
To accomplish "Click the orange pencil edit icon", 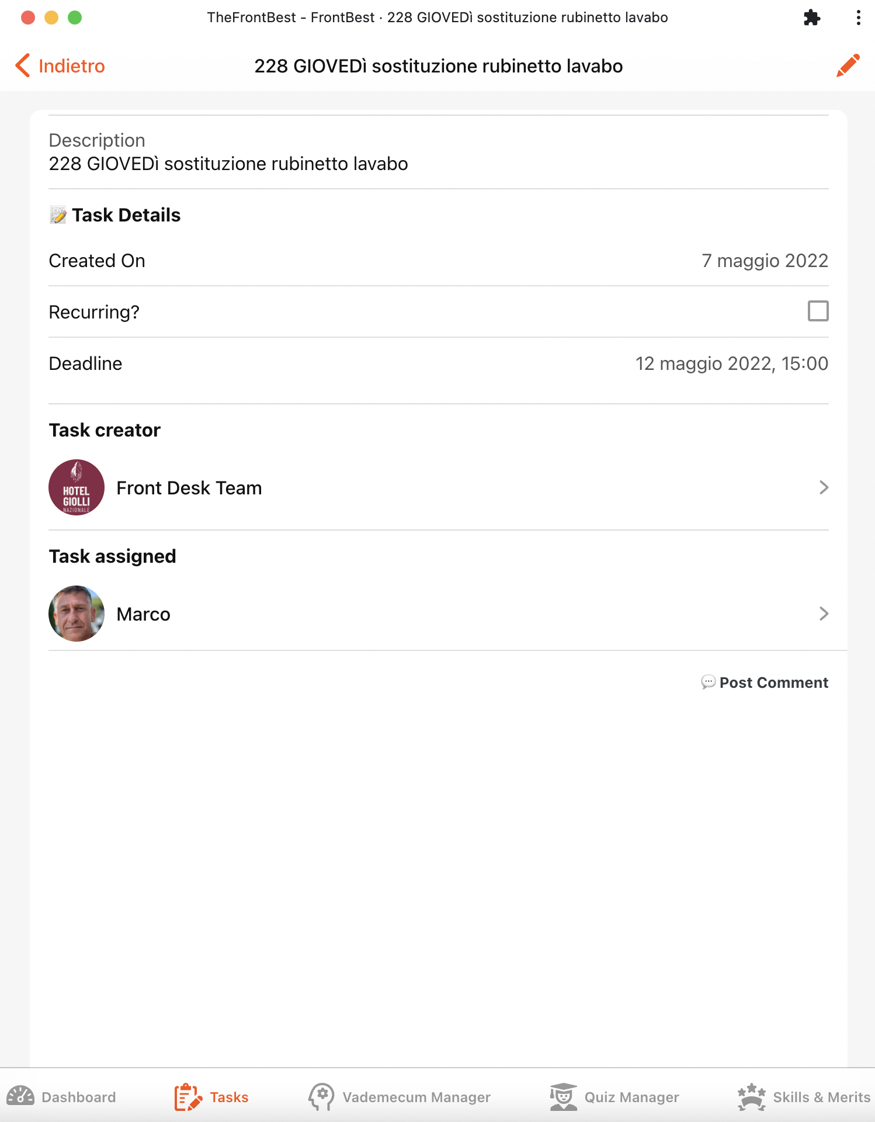I will pyautogui.click(x=848, y=65).
